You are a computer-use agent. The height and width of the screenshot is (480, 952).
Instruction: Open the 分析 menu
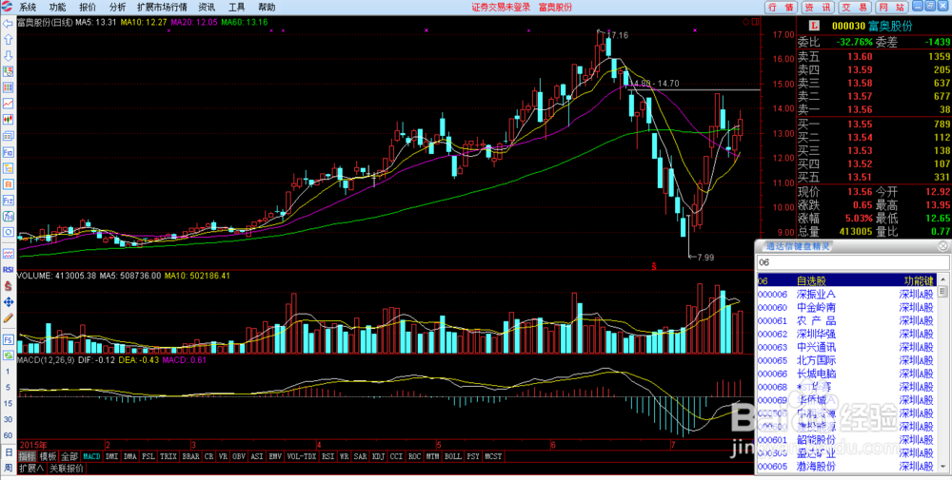pos(117,8)
